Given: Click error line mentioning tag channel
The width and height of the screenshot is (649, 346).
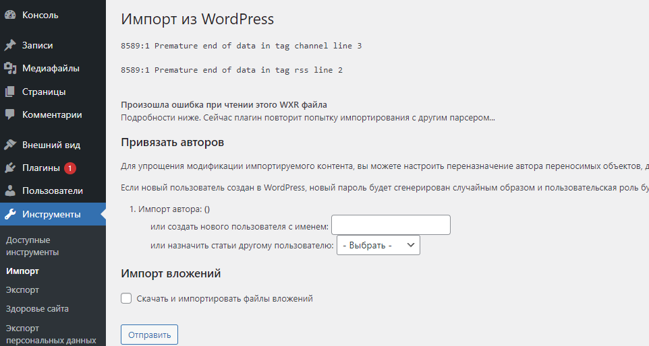Looking at the screenshot, I should click(x=242, y=46).
